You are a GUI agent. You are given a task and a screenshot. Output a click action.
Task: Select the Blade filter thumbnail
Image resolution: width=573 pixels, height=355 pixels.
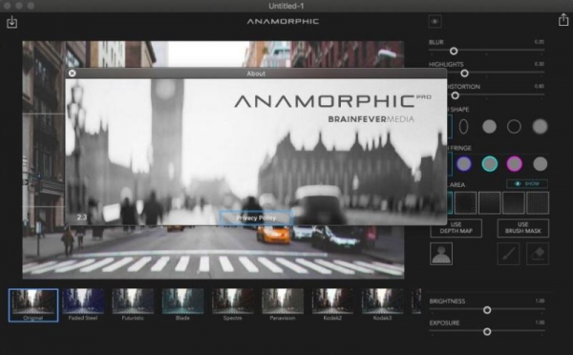pos(182,304)
